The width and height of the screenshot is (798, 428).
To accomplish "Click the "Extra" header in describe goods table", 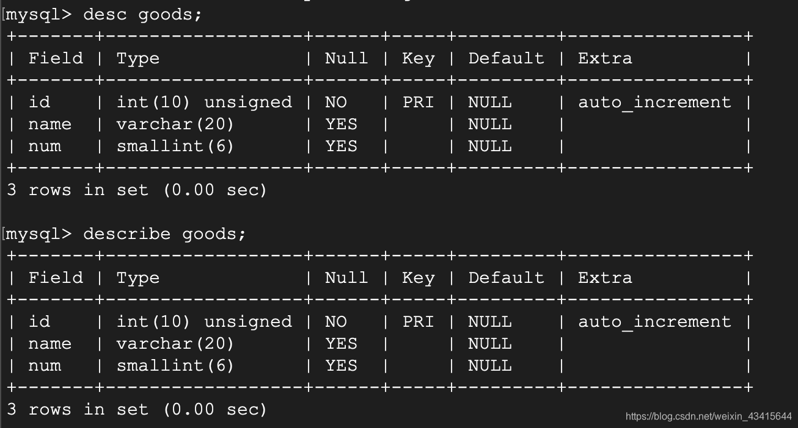I will pyautogui.click(x=605, y=278).
